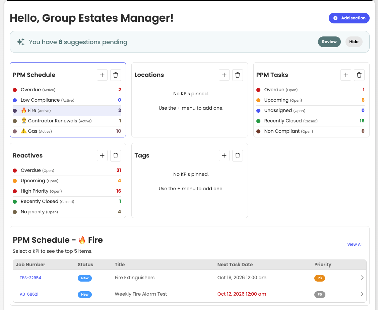378x310 pixels.
Task: Delete the Reactives section via trash icon
Action: 116,156
